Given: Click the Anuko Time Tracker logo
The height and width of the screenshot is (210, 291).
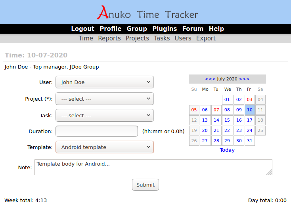Looking at the screenshot, I should coord(147,12).
